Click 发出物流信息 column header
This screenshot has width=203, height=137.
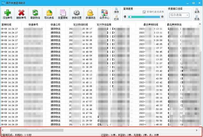(104, 25)
